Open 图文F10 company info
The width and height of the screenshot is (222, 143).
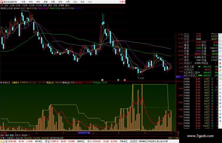[x=172, y=138]
